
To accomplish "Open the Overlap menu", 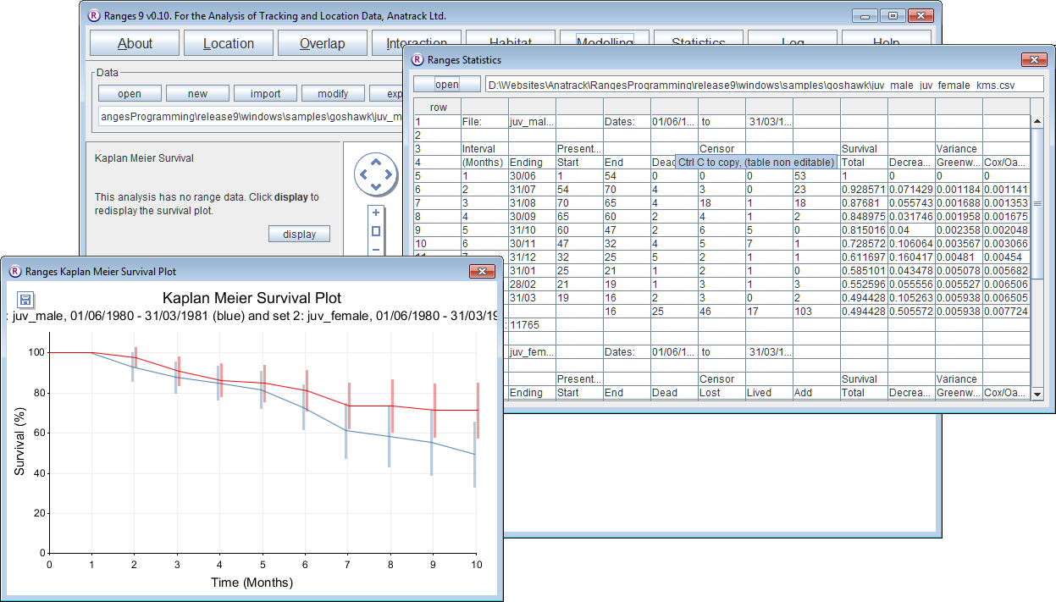I will click(323, 44).
